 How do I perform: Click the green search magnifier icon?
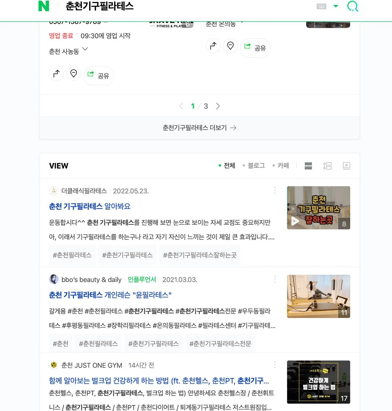coord(352,6)
